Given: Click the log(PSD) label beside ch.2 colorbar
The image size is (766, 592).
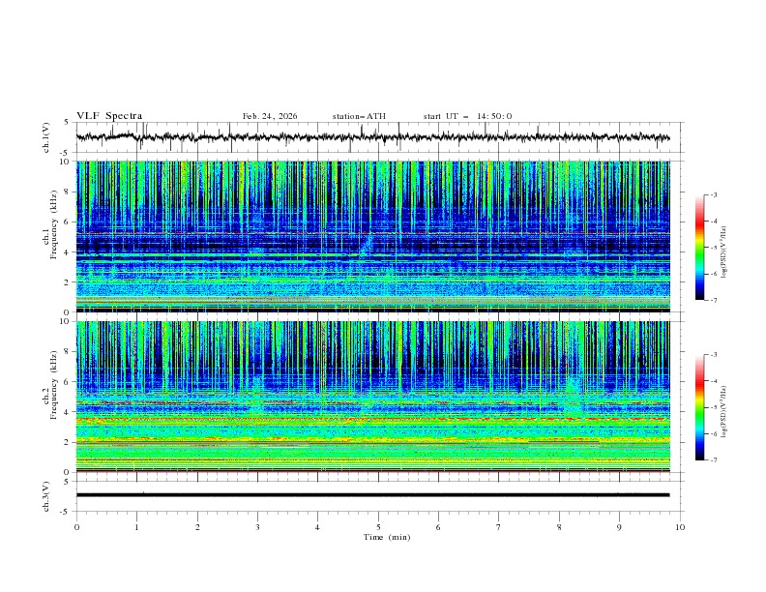Looking at the screenshot, I should point(724,412).
